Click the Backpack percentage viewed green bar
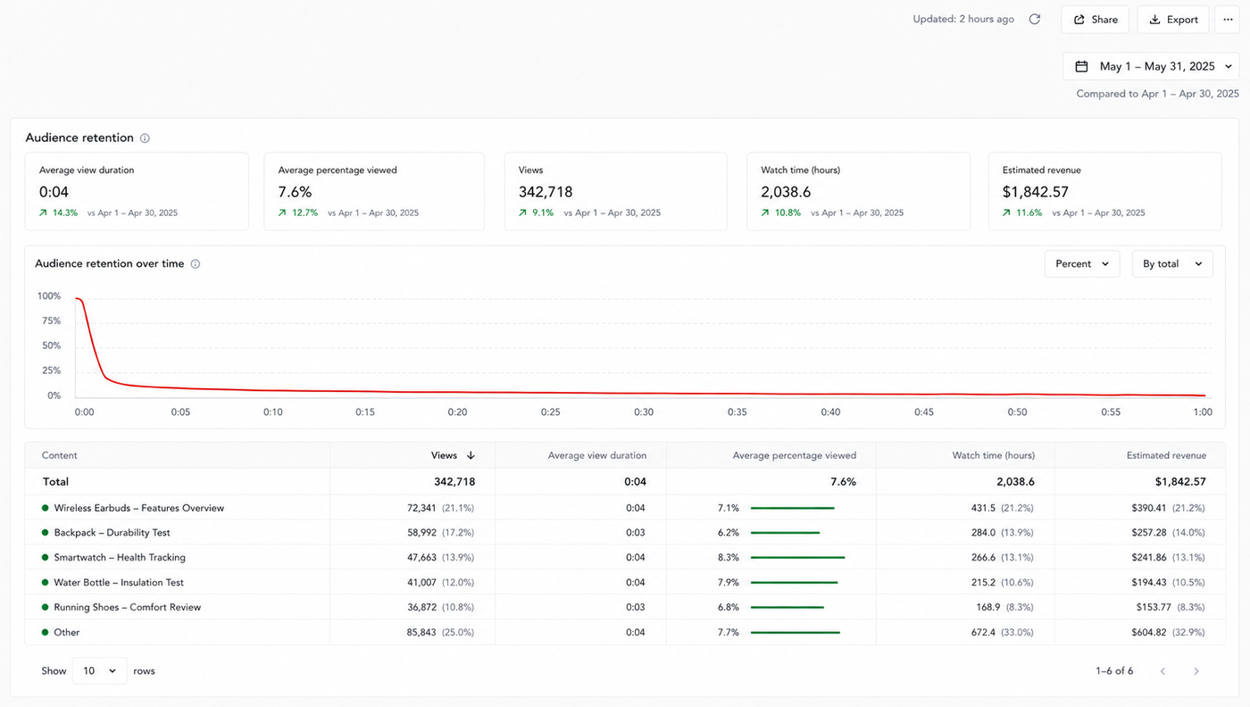1250x707 pixels. pyautogui.click(x=785, y=533)
